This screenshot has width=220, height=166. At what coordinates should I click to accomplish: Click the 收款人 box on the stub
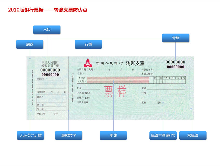pos(51,99)
